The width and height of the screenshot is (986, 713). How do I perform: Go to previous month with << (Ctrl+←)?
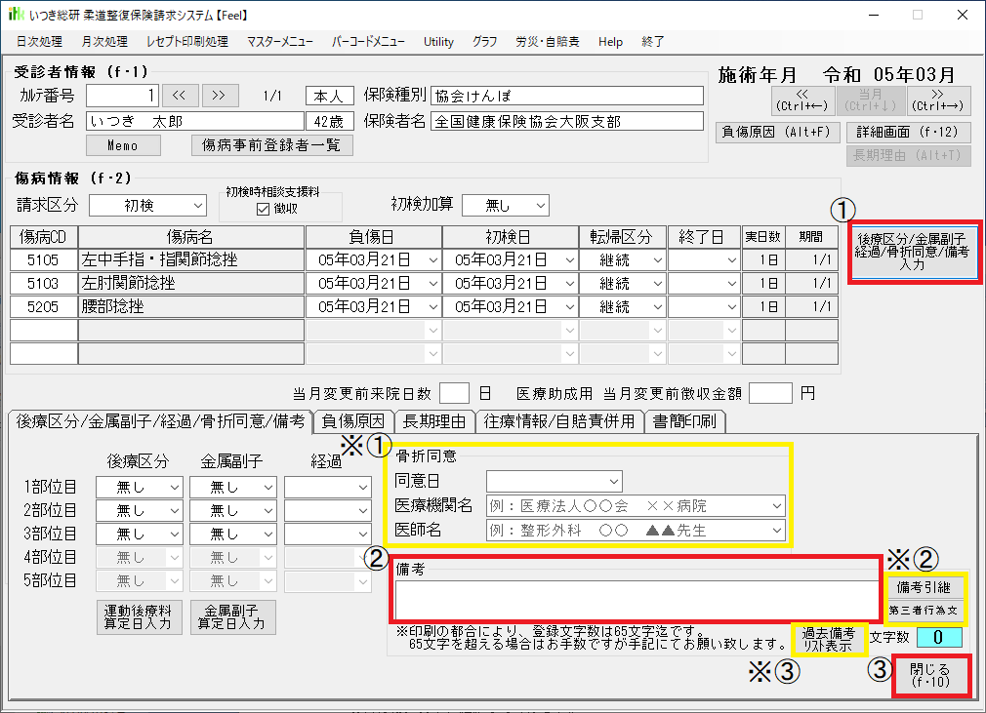tap(802, 99)
